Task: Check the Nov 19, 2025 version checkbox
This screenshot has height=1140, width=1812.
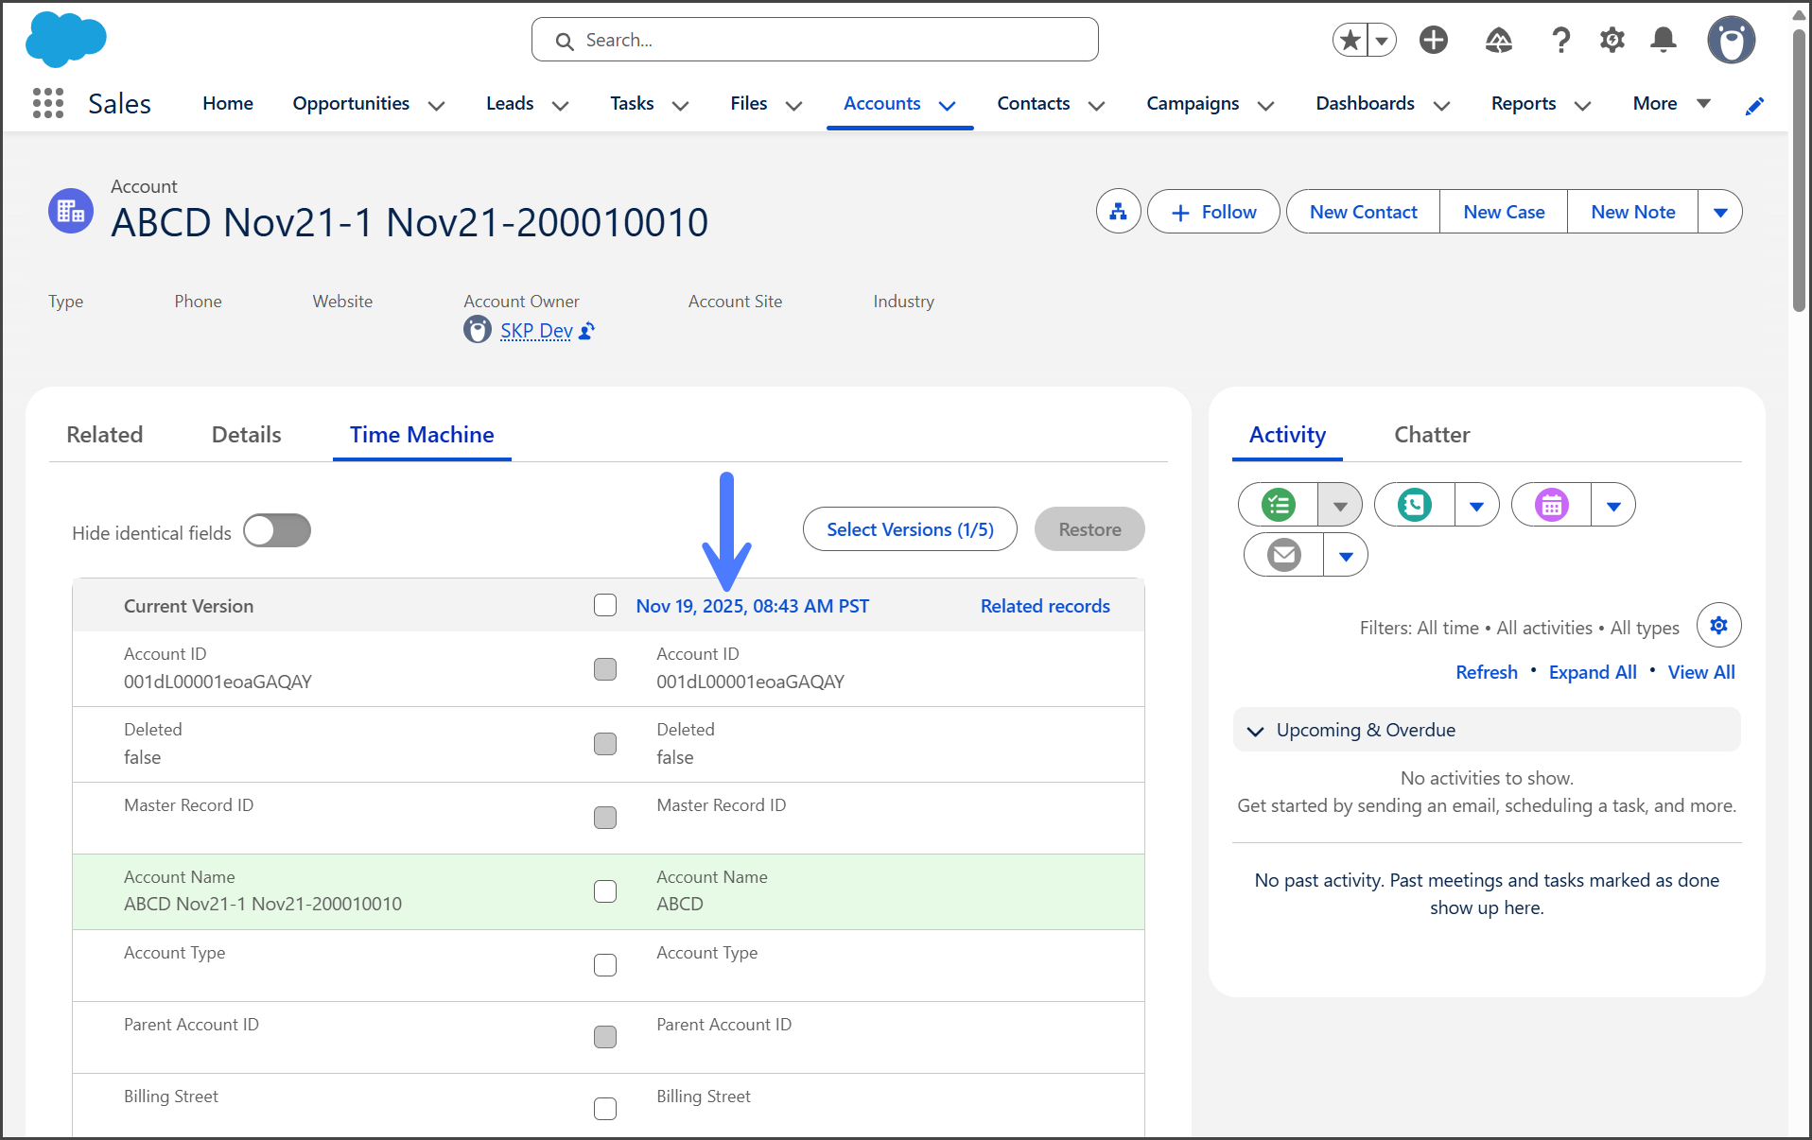Action: point(605,606)
